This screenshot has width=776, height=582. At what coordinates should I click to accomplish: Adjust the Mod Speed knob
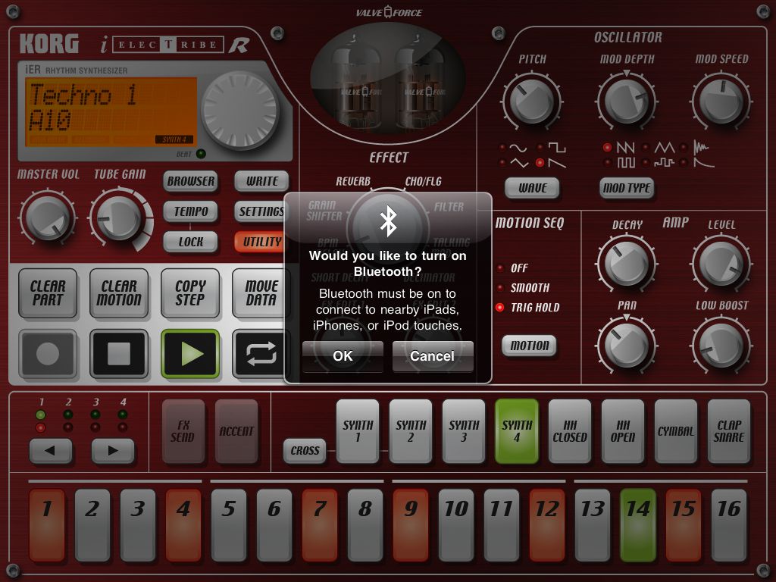721,102
